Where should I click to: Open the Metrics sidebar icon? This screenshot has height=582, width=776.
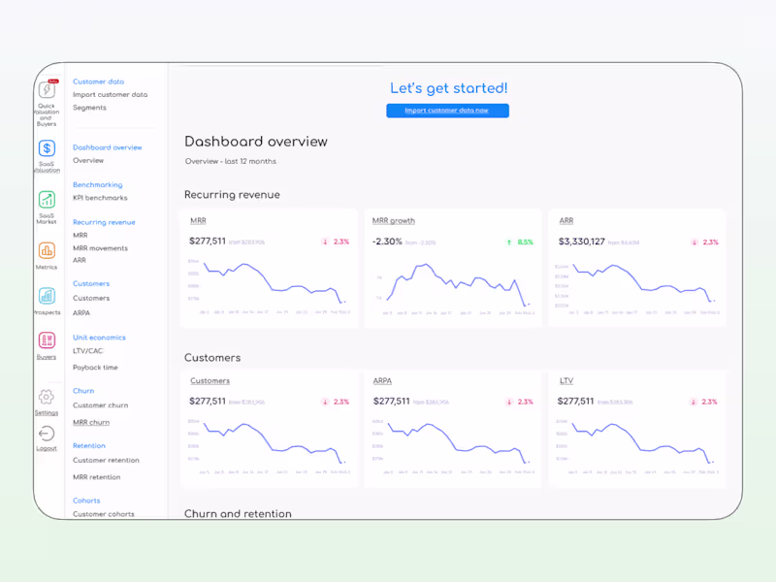click(x=47, y=252)
